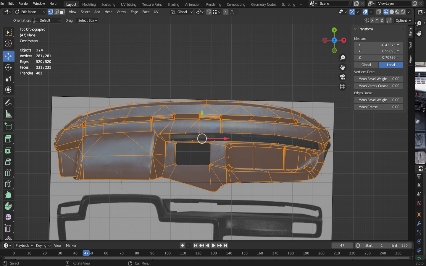
Task: Open the viewport shading options dropdown
Action: pos(409,12)
